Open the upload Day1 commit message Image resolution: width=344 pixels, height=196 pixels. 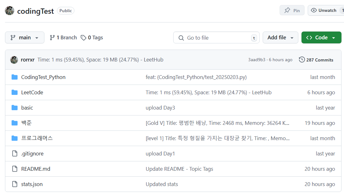click(x=160, y=154)
